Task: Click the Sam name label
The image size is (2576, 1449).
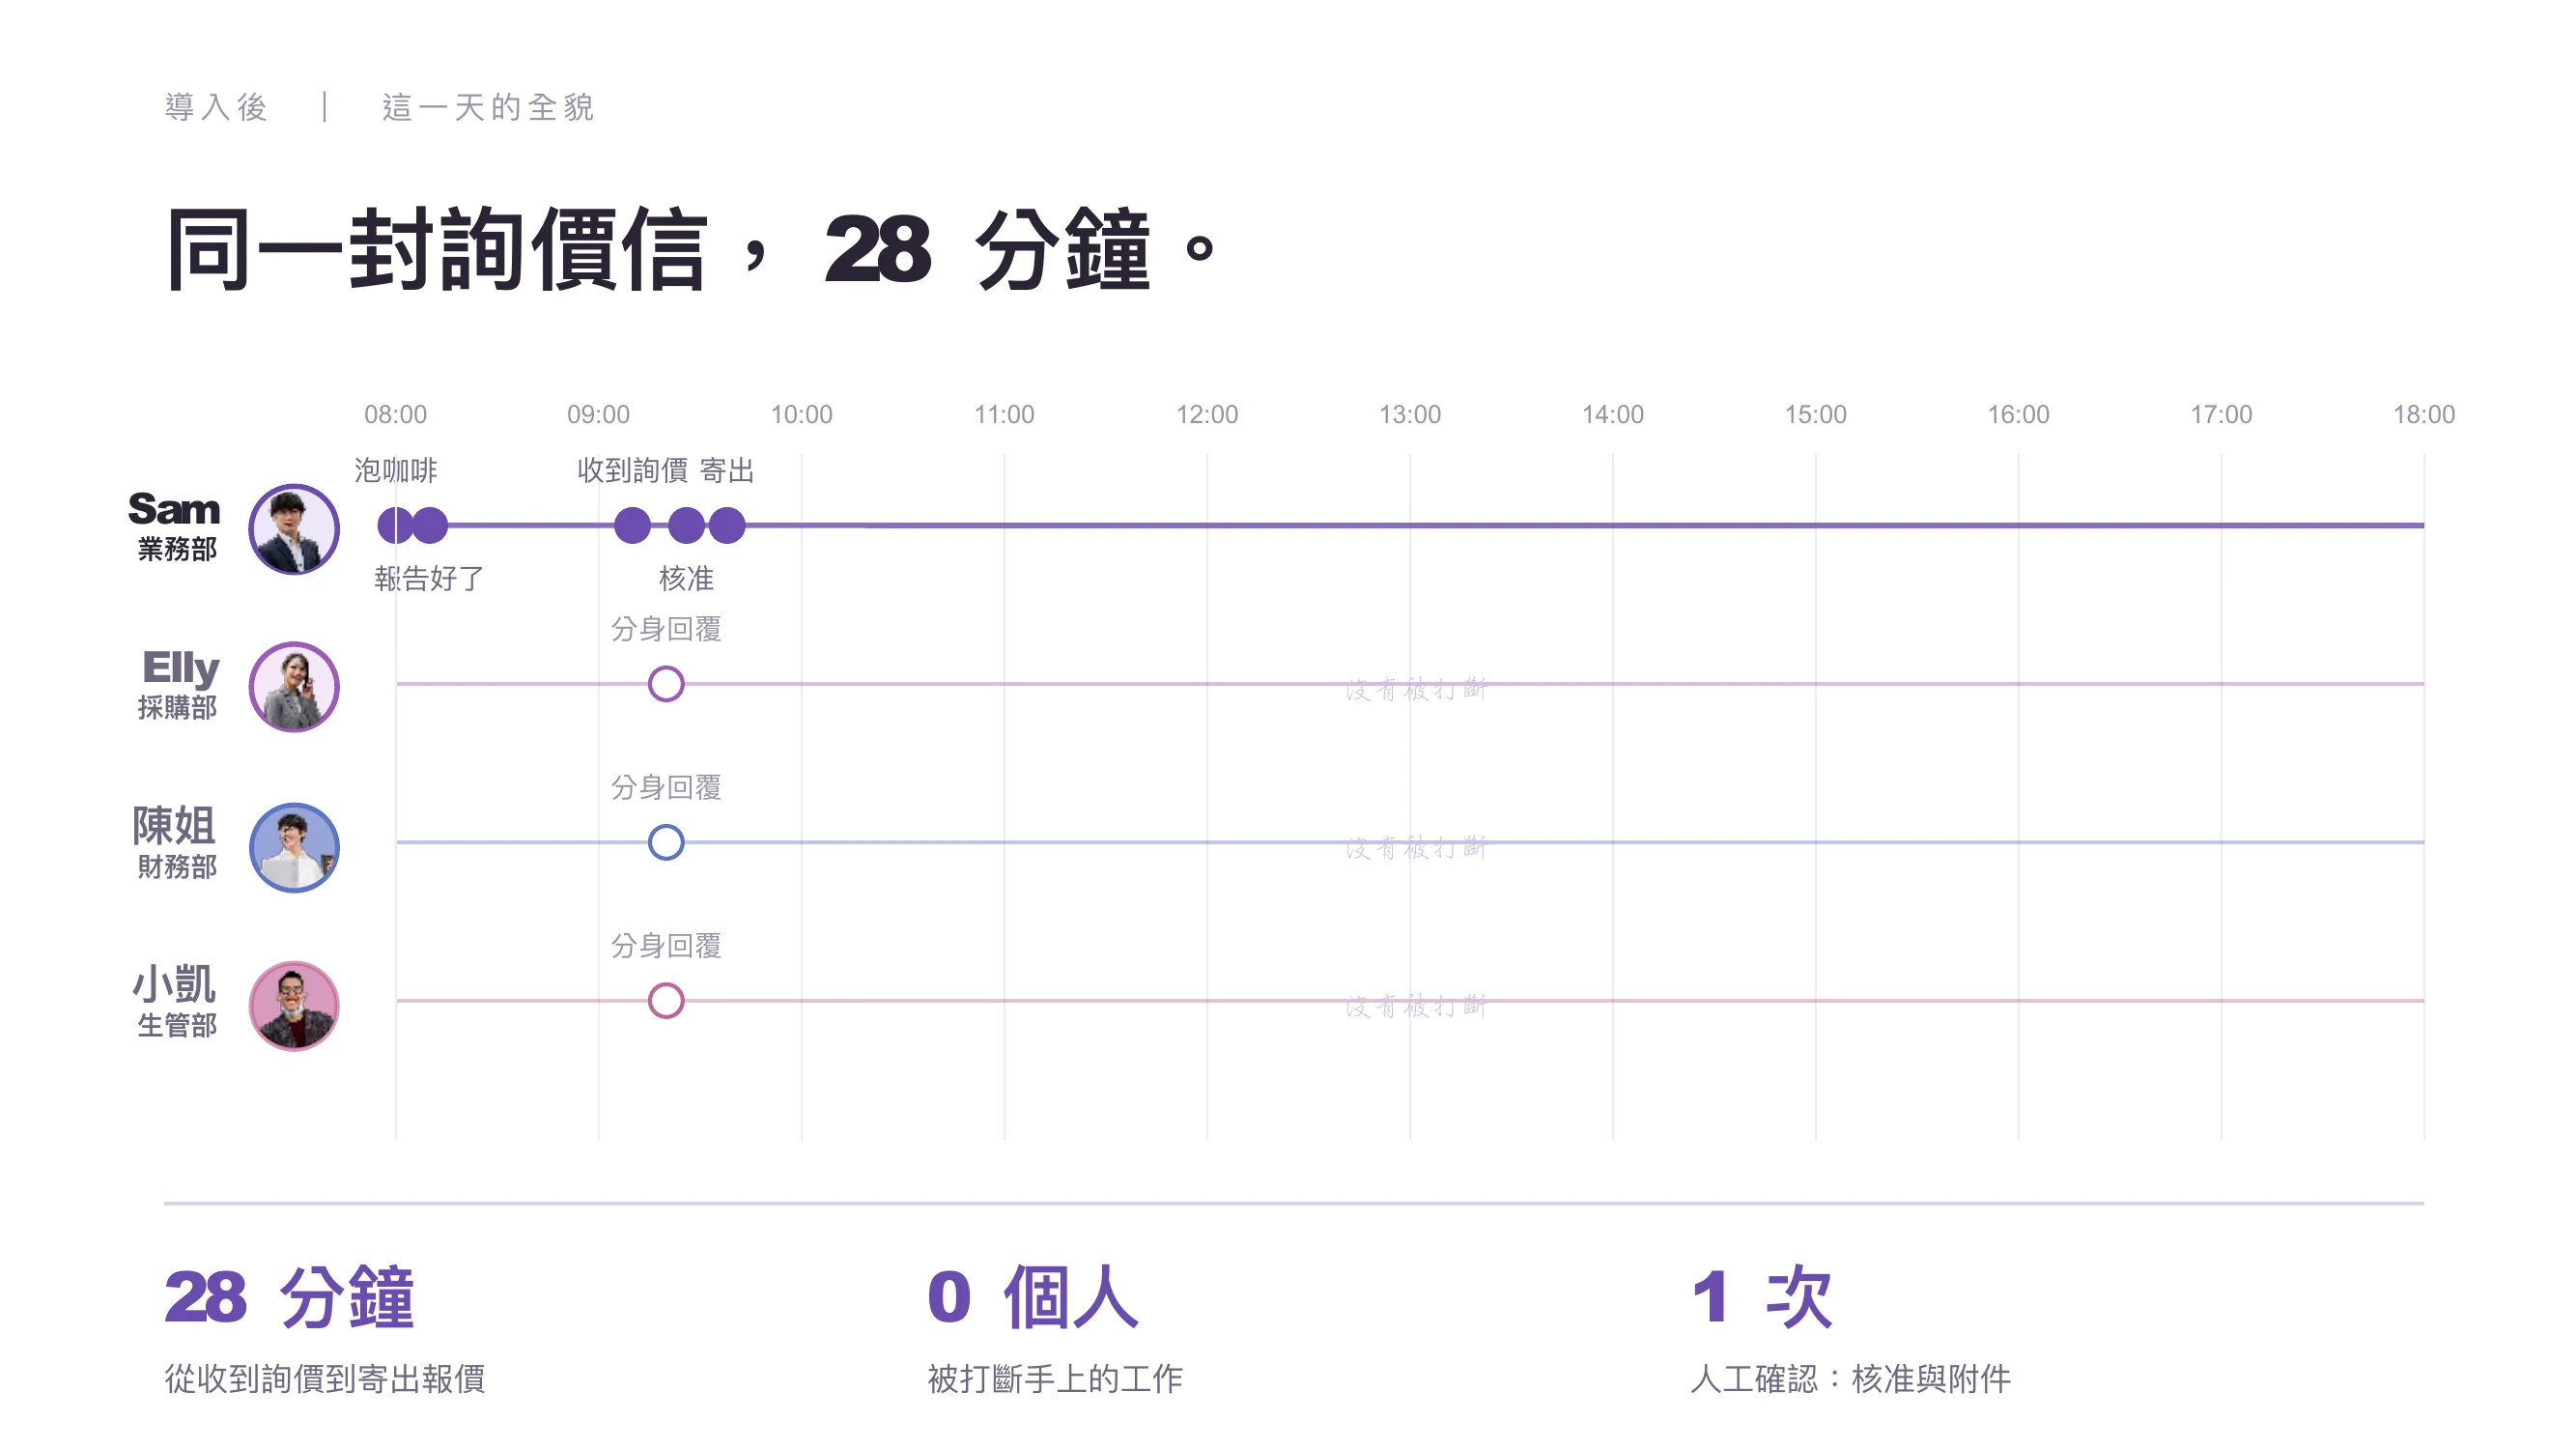Action: [174, 509]
